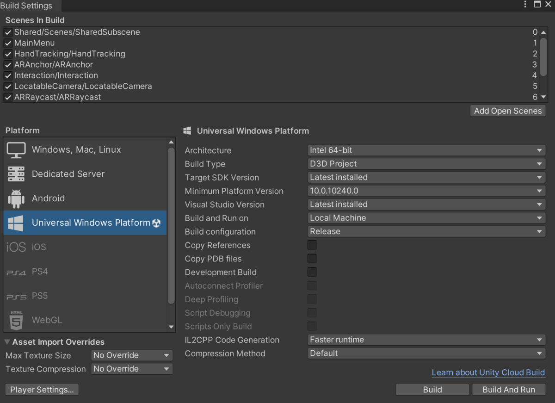Uncheck the ARAnchor/ARAnchor scene
The image size is (555, 403).
pos(8,65)
